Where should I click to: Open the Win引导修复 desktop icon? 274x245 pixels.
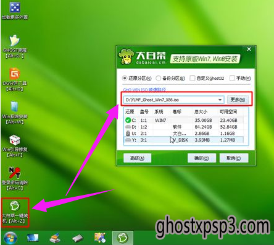15,146
